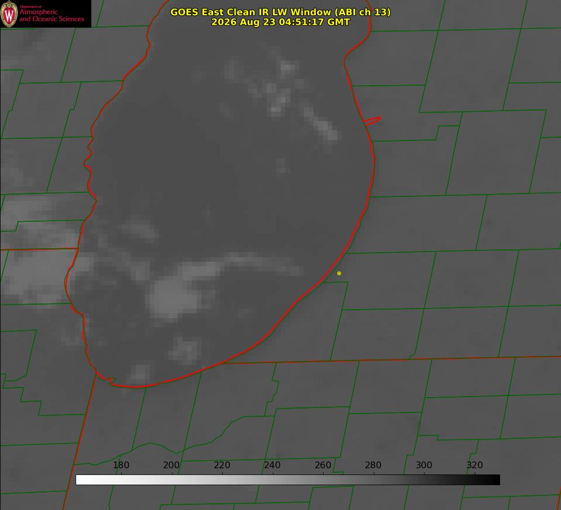The image size is (561, 510).
Task: Click the GOES East Clean IR title text
Action: click(x=280, y=12)
